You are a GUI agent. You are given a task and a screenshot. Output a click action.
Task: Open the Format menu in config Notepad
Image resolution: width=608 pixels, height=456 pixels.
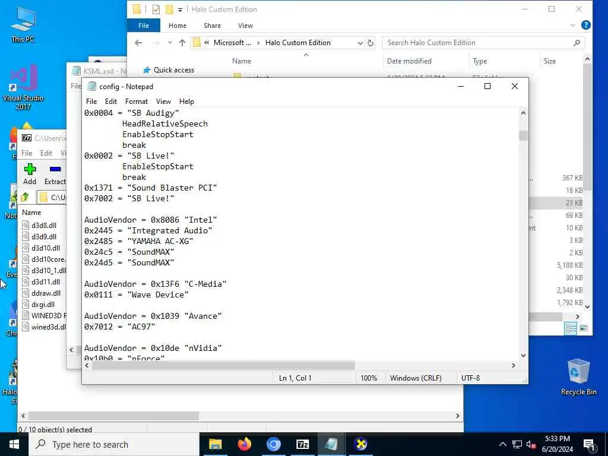pos(137,101)
